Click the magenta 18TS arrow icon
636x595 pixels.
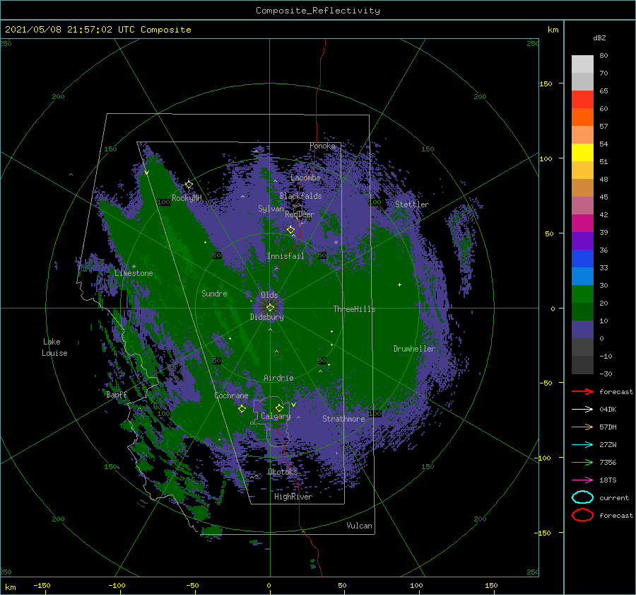click(582, 480)
